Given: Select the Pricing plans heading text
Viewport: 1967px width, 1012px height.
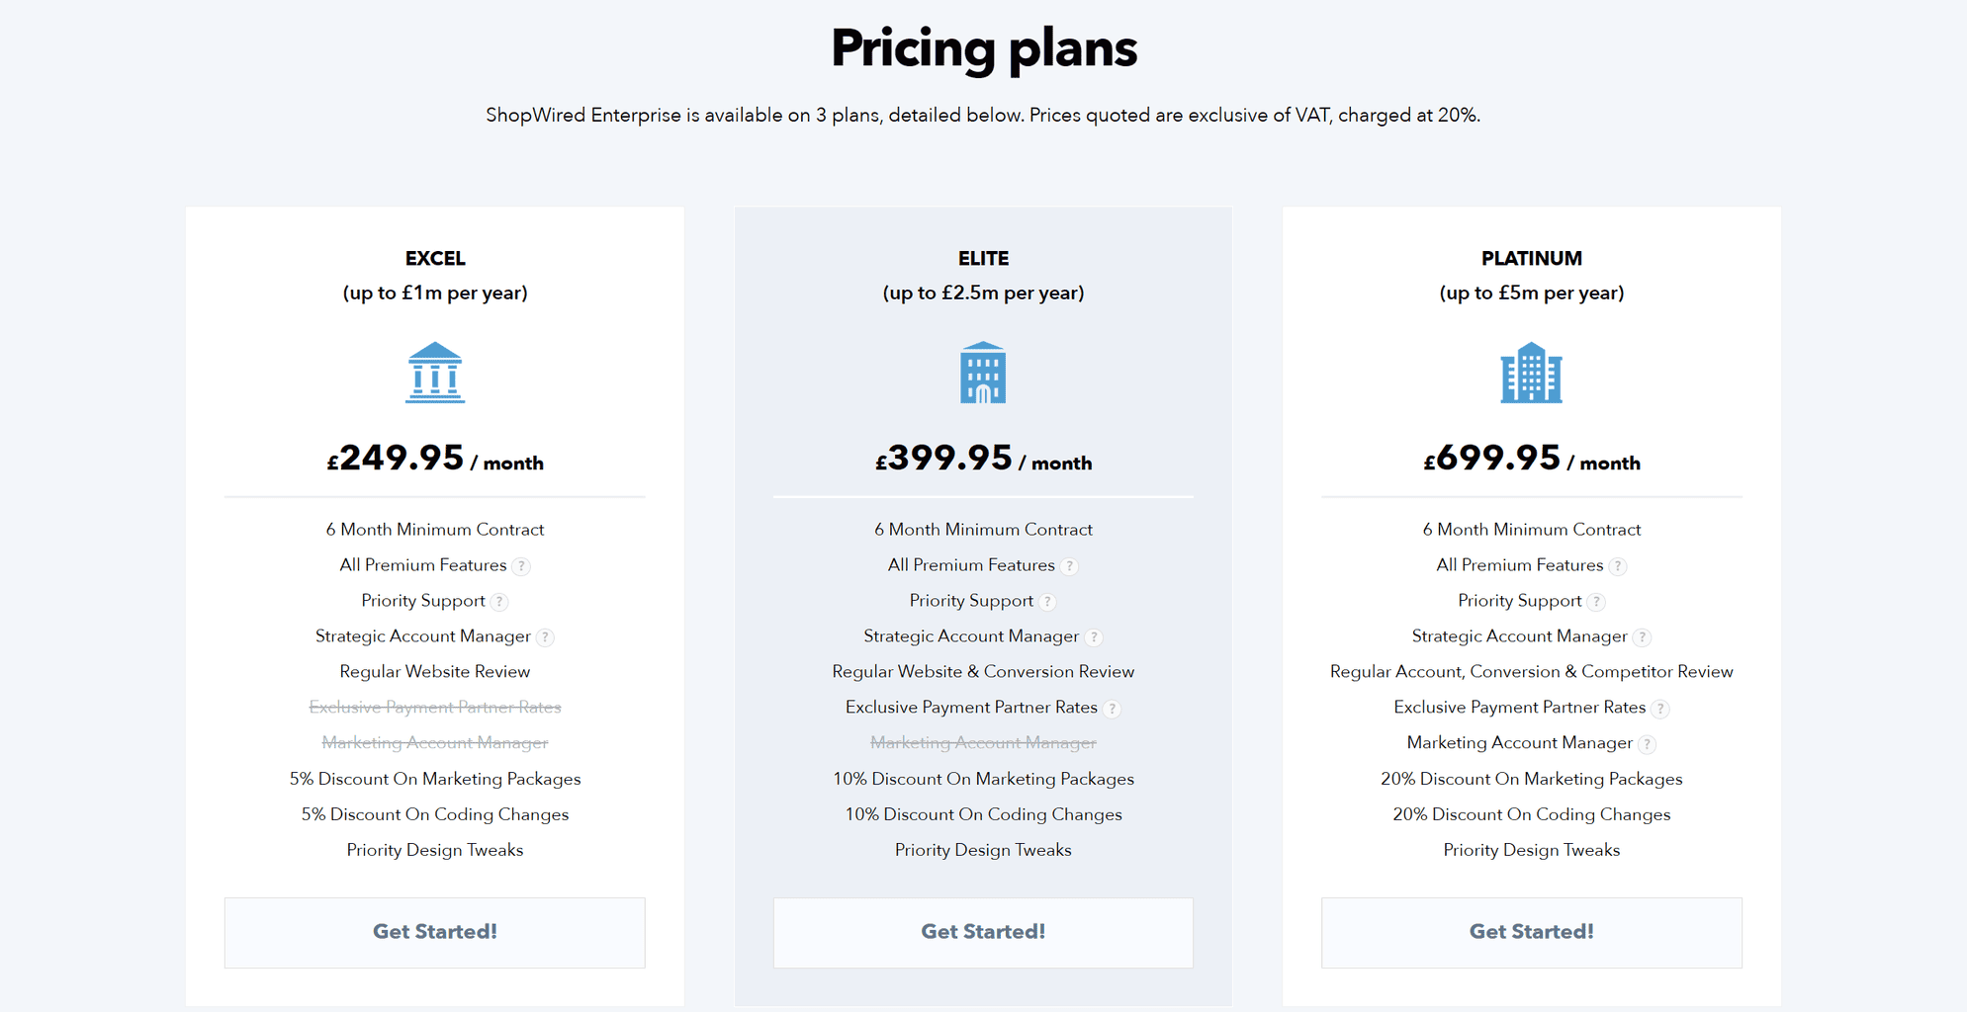Looking at the screenshot, I should coord(983,47).
